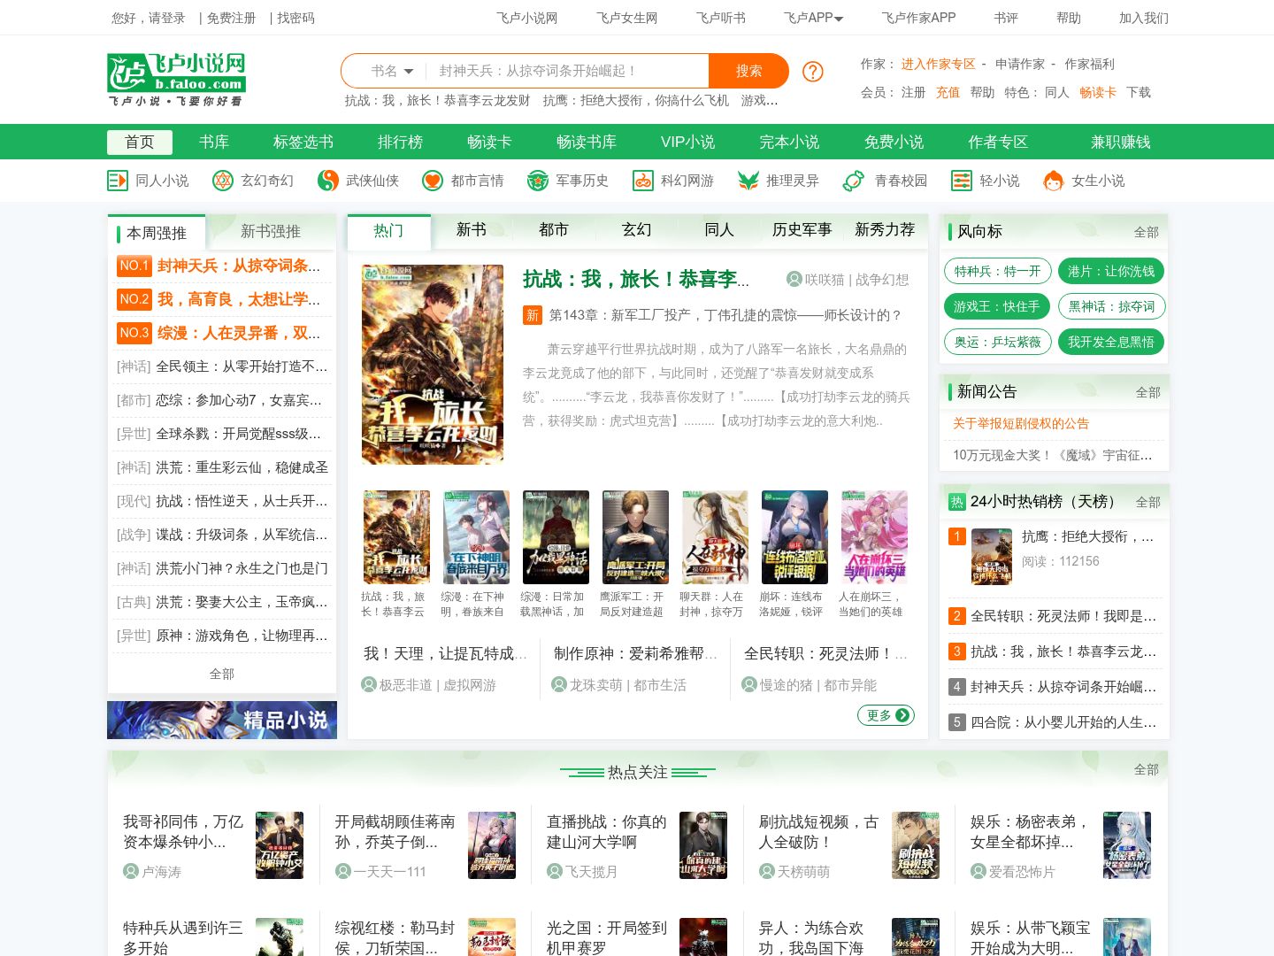Select the 新秀力荐 tab
This screenshot has height=956, width=1274.
pos(885,230)
